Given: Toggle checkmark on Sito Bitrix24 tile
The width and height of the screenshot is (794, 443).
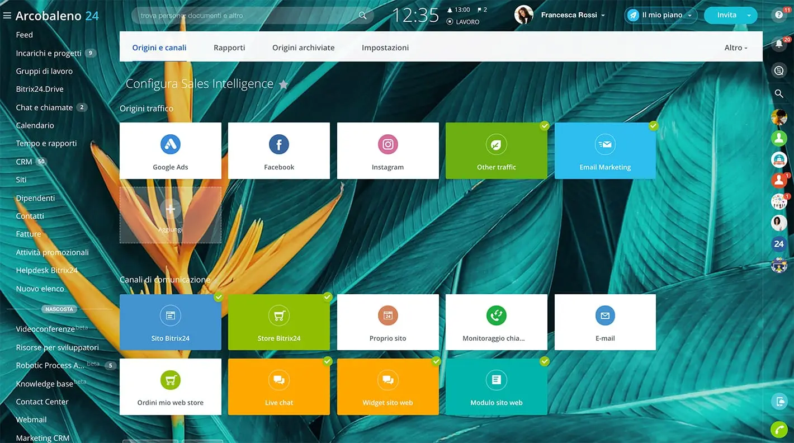Looking at the screenshot, I should [x=219, y=297].
